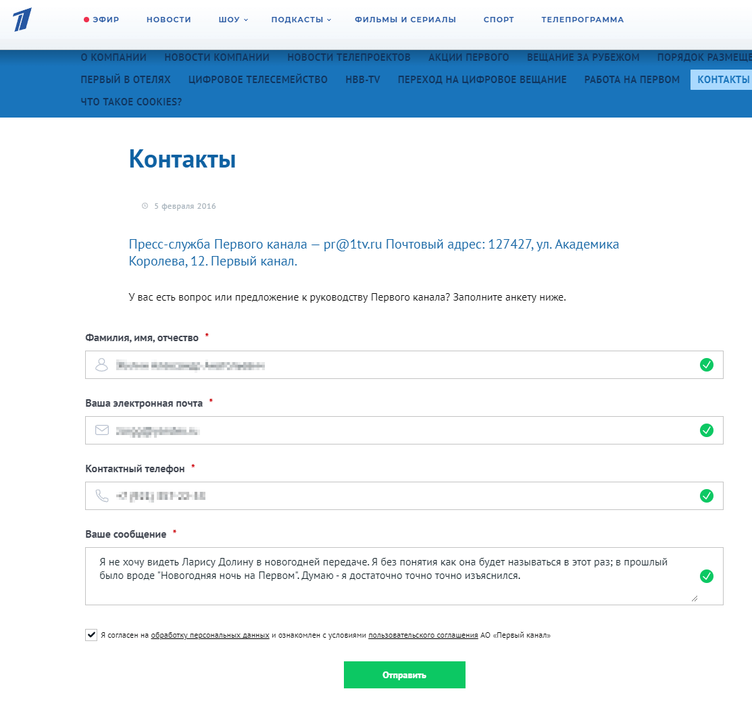Click inside the message textarea
752x712 pixels.
[404, 576]
